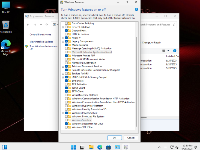Click OK in Windows Features
This screenshot has height=150, width=200.
114,138
